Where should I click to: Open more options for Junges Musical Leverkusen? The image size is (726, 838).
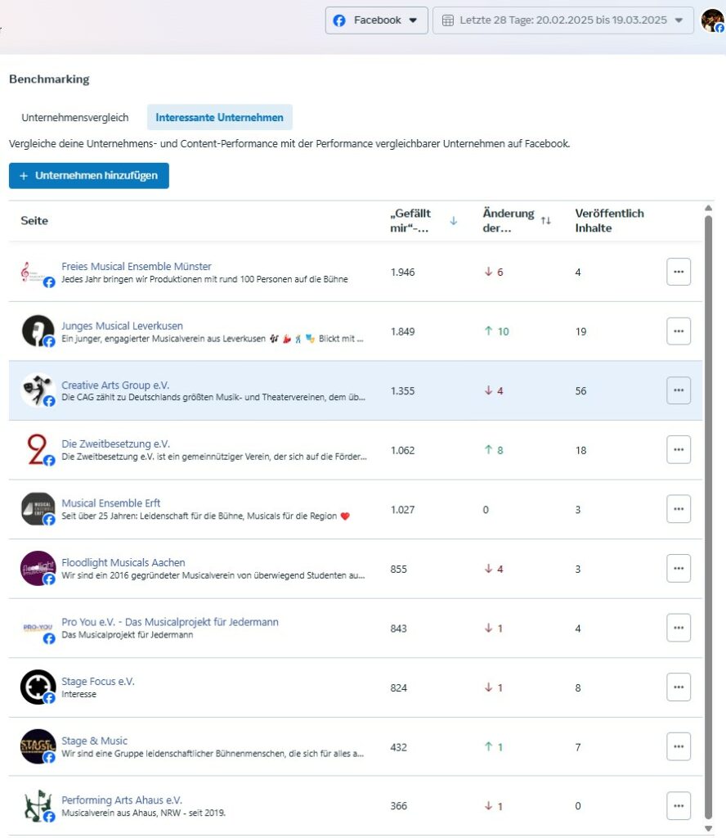(679, 331)
